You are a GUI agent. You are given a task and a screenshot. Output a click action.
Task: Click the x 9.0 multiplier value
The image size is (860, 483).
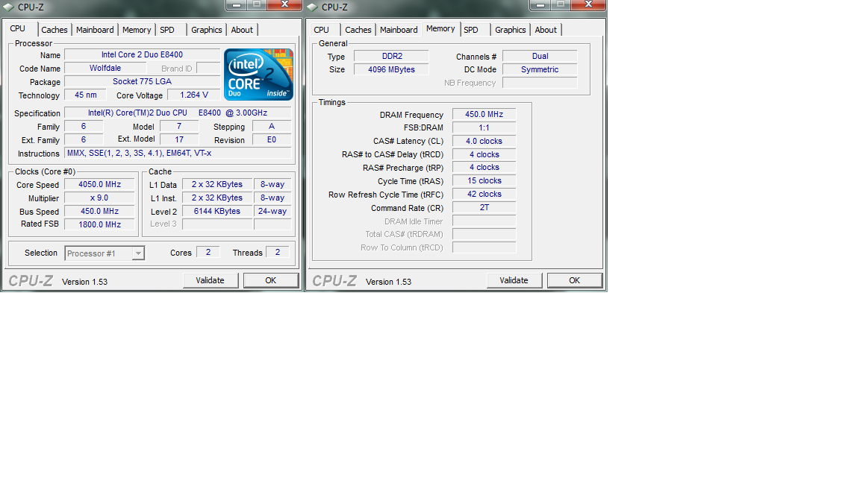[x=99, y=198]
